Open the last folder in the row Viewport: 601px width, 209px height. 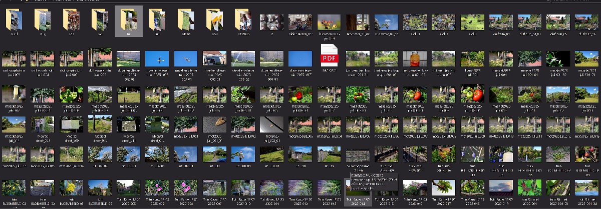tap(243, 21)
